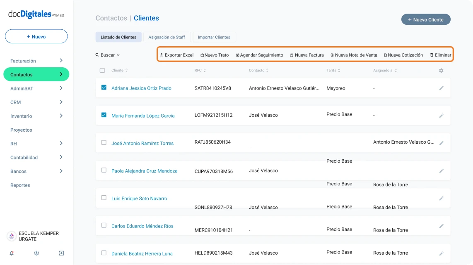This screenshot has width=473, height=265.
Task: Toggle the select-all clients checkbox
Action: 102,71
